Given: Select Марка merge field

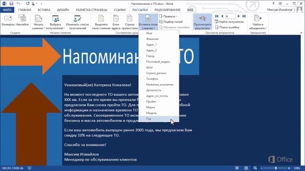Looking at the screenshot, I should click(x=159, y=107).
